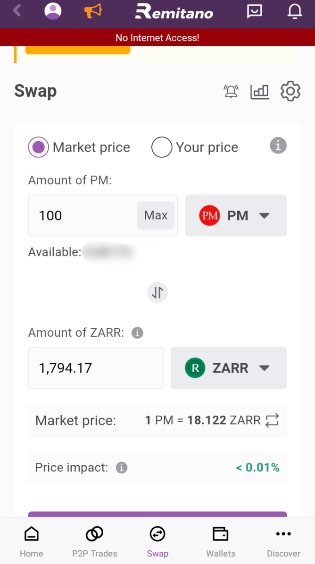315x564 pixels.
Task: Switch to P2P Trades tab
Action: tap(94, 541)
